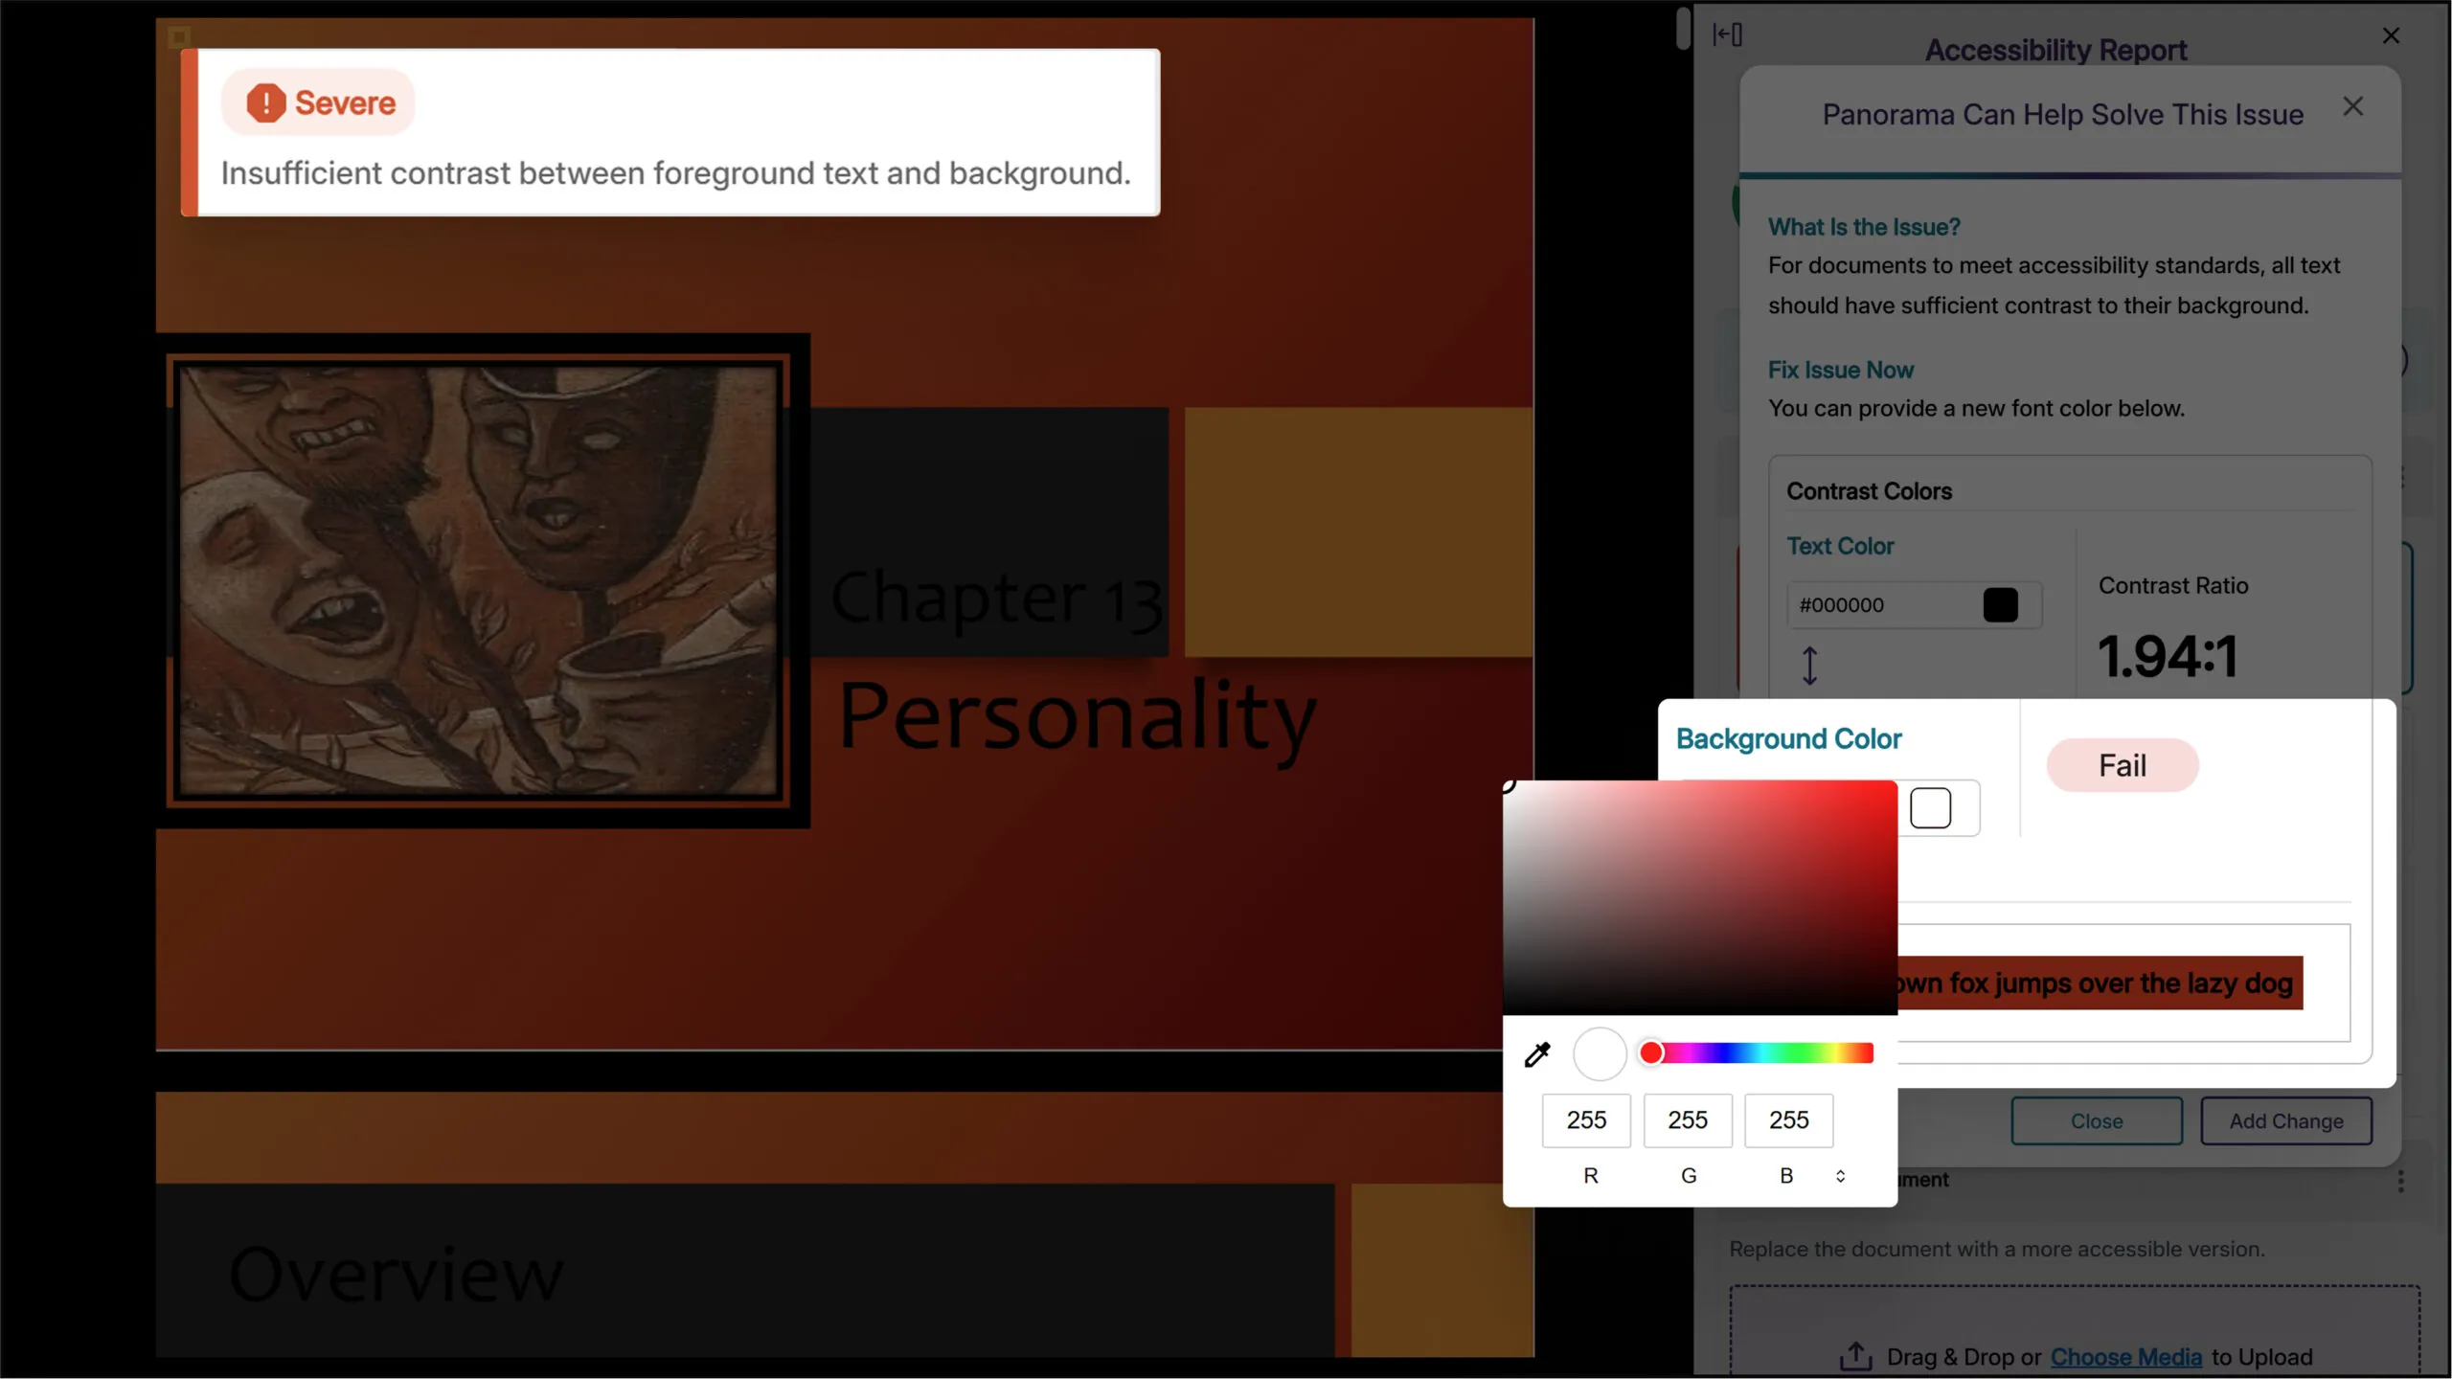Click inside the color saturation gradient area
Screen dimensions: 2452x1379
pos(1700,897)
